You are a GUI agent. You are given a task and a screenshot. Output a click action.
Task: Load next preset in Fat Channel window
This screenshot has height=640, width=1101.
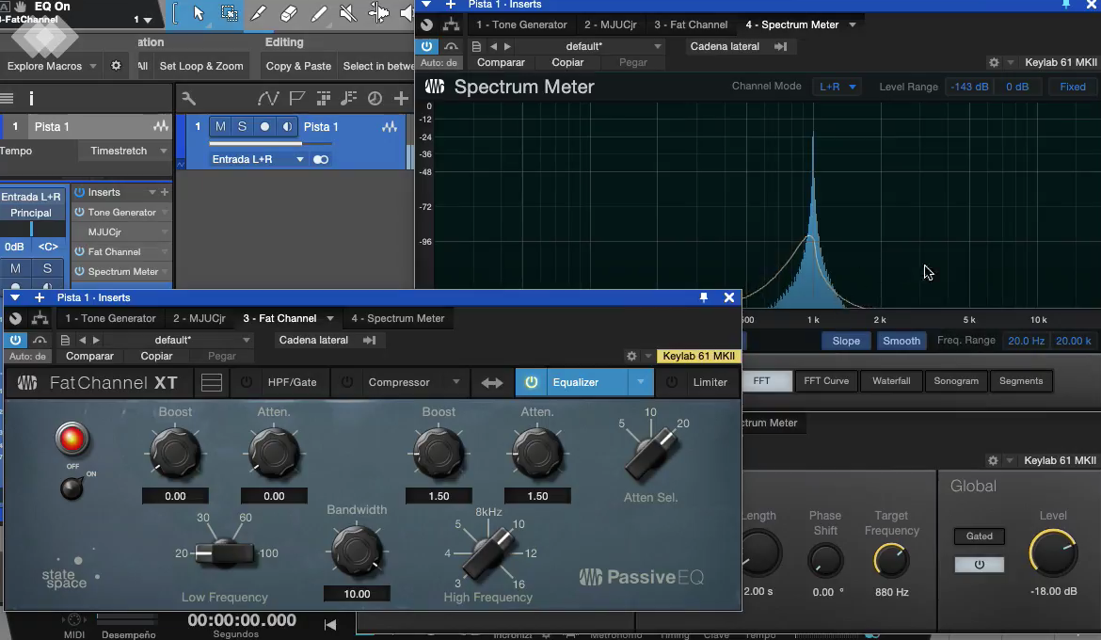coord(96,340)
